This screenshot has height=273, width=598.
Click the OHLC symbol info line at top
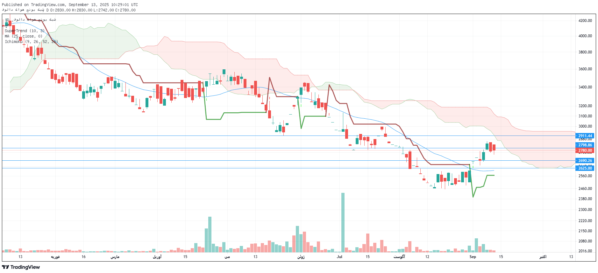pos(69,10)
